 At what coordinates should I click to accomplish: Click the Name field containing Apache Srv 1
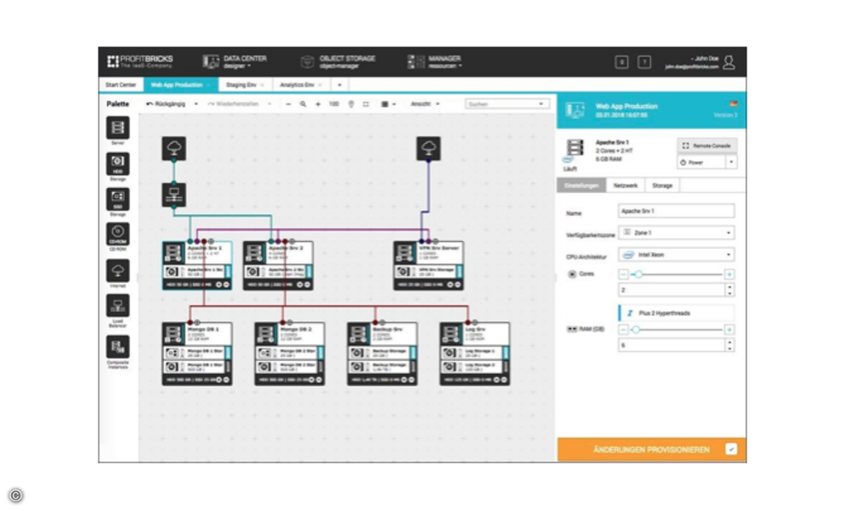[x=677, y=211]
